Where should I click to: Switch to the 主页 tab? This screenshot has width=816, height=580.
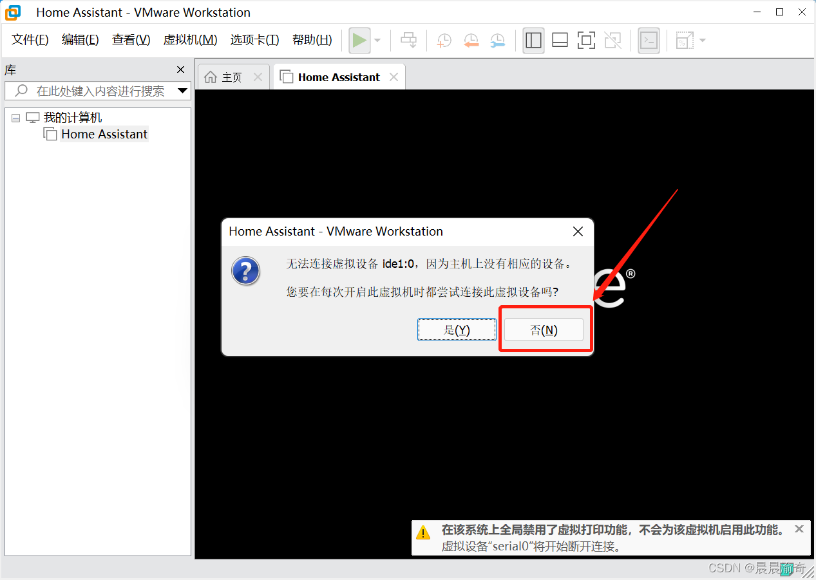[232, 77]
